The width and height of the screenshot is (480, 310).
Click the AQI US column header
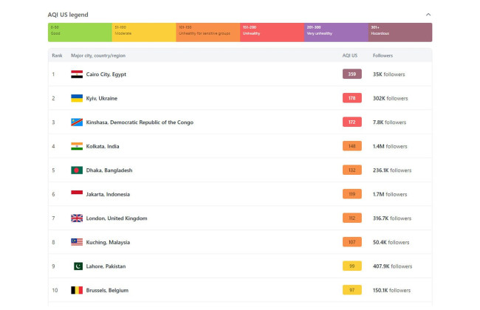point(350,55)
